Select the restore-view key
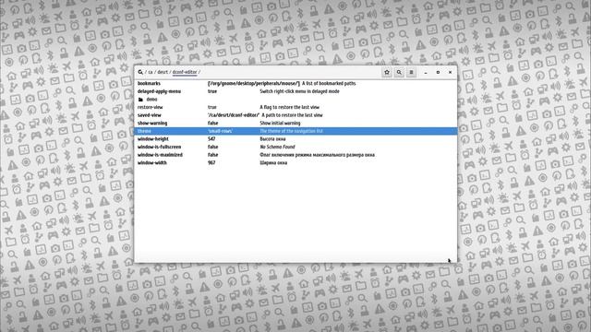 pyautogui.click(x=295, y=107)
